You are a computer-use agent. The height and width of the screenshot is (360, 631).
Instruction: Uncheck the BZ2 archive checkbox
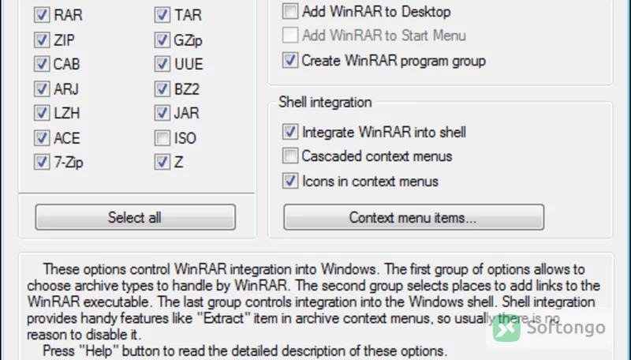(x=162, y=89)
